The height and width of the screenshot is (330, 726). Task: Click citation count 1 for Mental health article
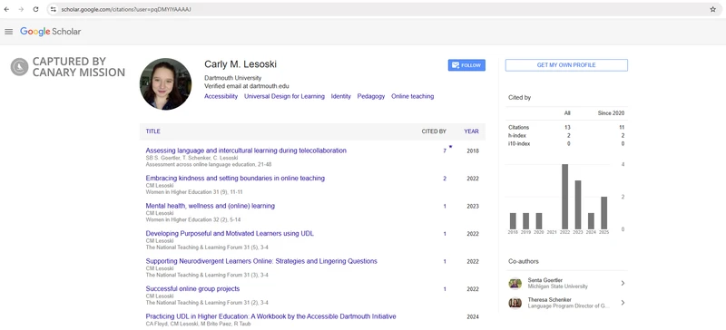tap(445, 207)
